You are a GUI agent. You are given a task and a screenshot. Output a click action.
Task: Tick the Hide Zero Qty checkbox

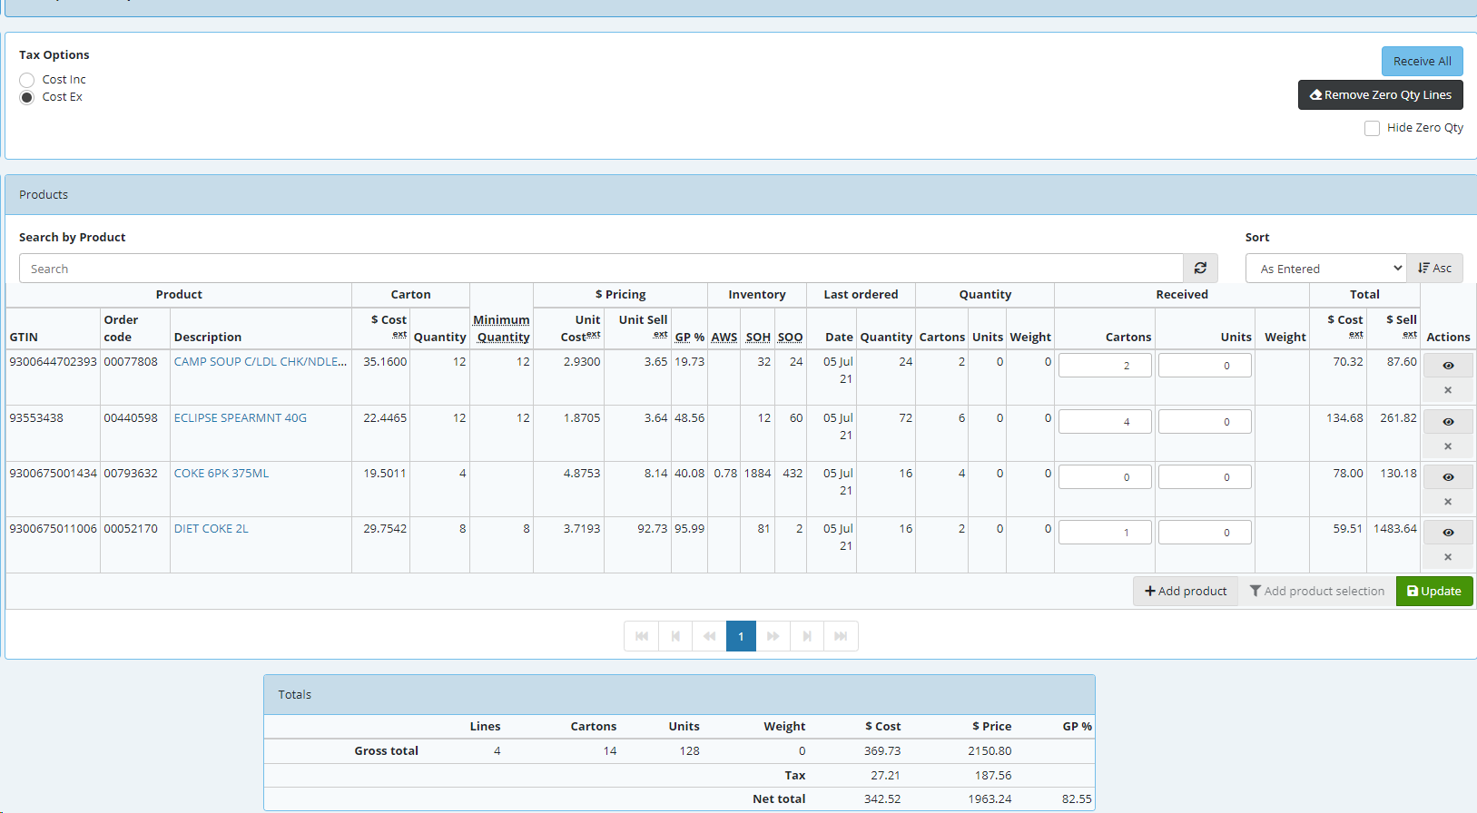tap(1372, 128)
